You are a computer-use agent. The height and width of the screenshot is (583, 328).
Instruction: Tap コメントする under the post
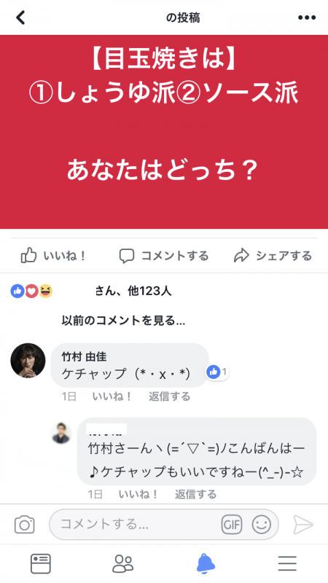point(163,256)
